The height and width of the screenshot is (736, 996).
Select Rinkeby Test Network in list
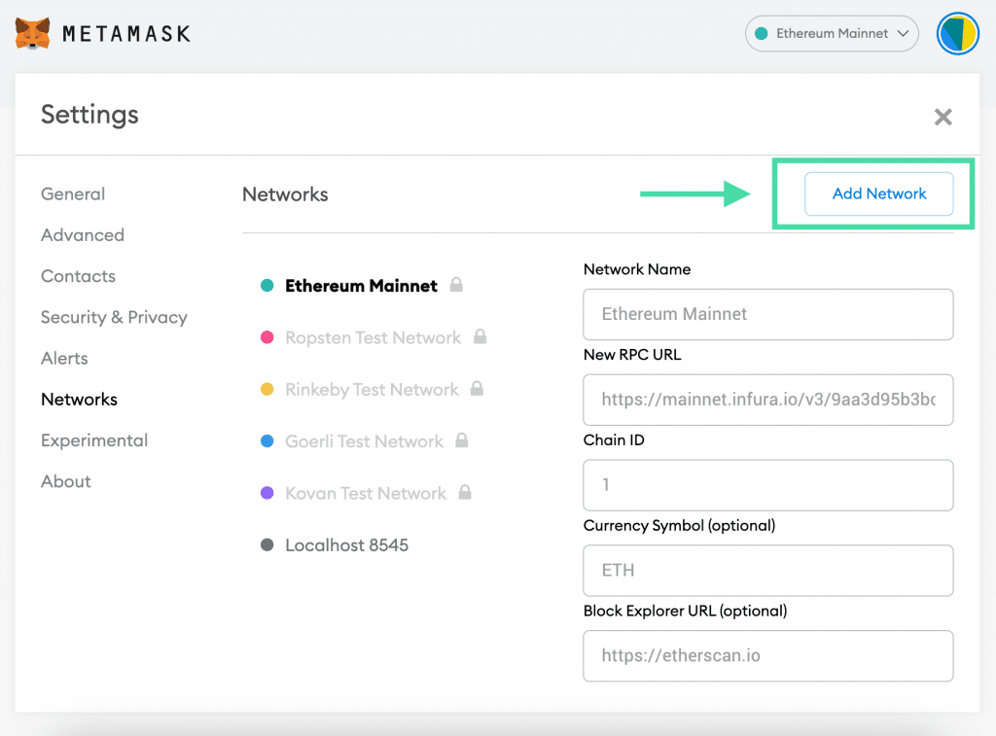click(372, 389)
